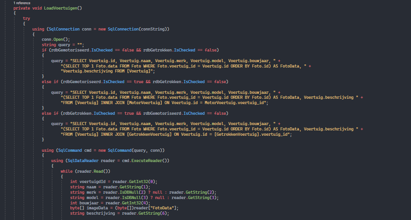Click the 'try' keyword
411x220 pixels.
[x=26, y=18]
